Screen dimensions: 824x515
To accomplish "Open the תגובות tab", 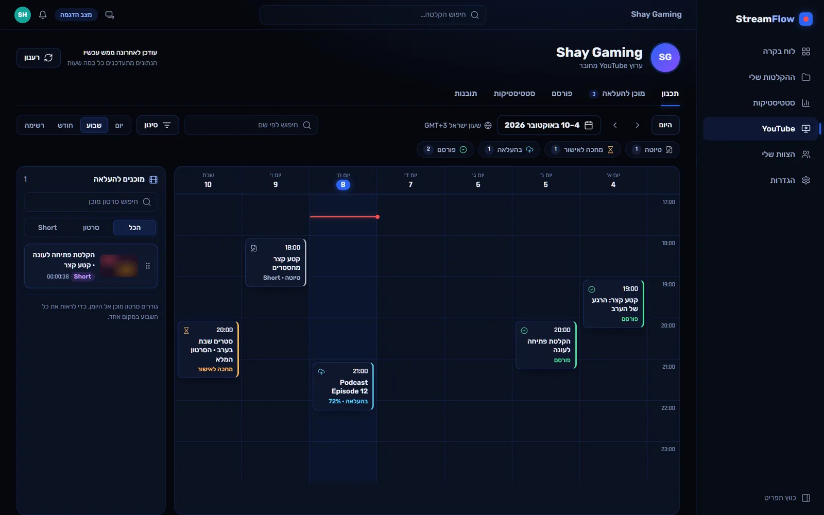I will (x=466, y=94).
